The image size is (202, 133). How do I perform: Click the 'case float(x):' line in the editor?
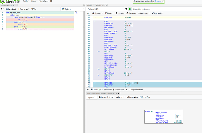20,27
